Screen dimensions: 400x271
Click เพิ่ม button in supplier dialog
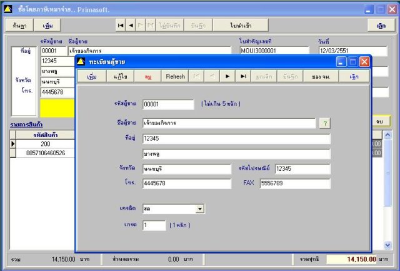click(x=92, y=76)
